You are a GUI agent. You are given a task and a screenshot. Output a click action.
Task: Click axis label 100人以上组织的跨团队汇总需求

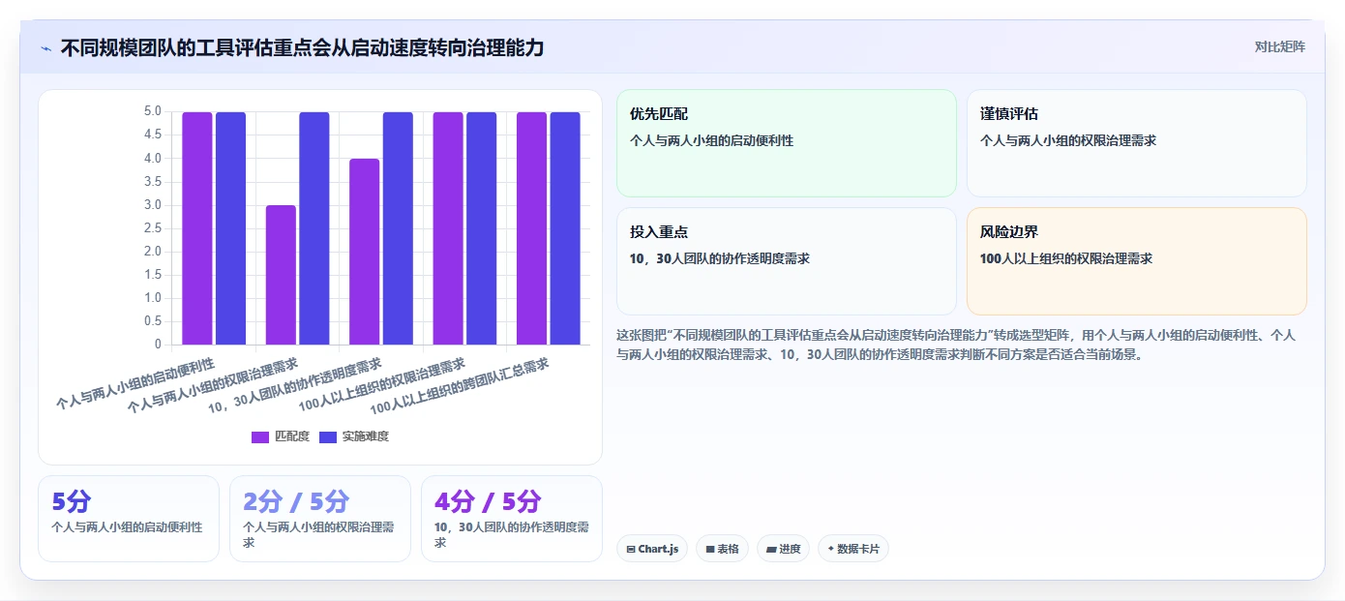coord(460,385)
